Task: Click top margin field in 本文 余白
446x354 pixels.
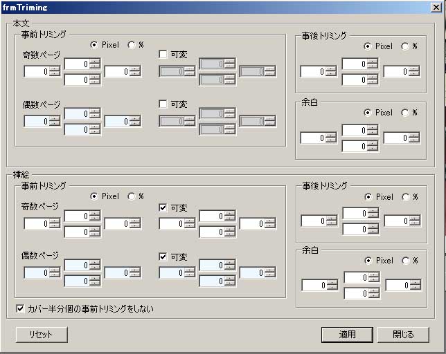Action: point(360,130)
